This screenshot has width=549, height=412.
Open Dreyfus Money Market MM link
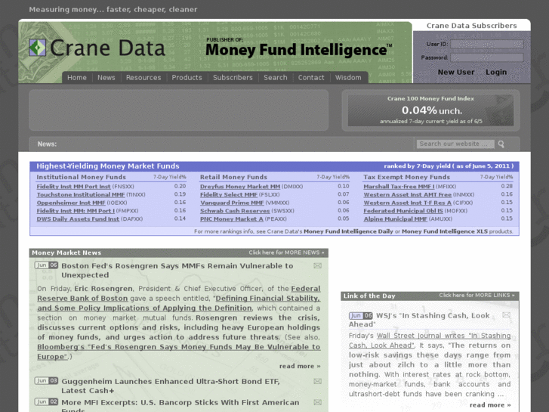point(240,187)
